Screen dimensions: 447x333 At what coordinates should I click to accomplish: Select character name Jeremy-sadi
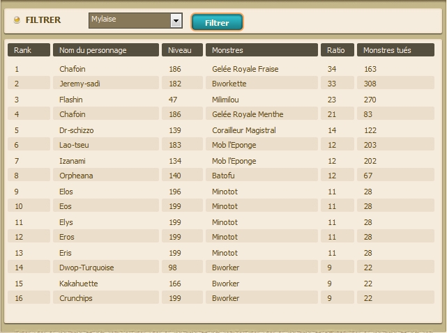click(x=79, y=84)
